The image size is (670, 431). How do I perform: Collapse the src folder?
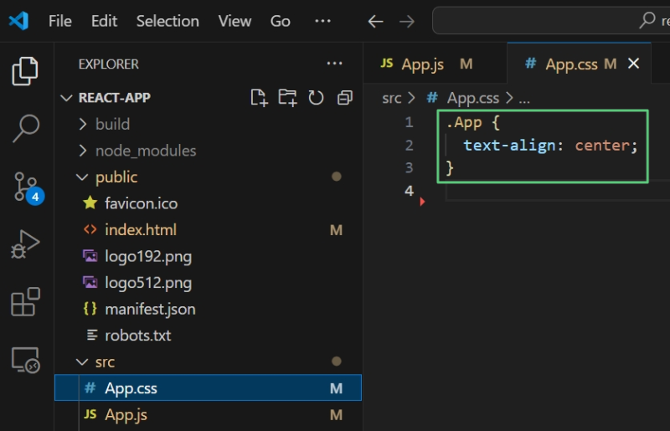(x=82, y=362)
